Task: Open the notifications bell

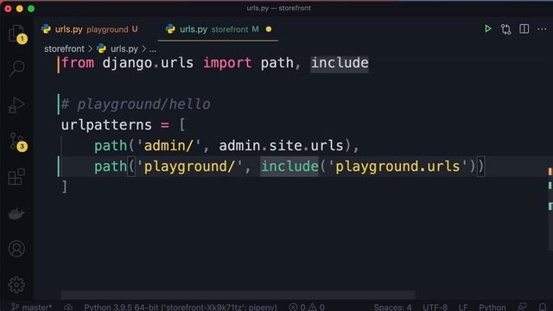Action: tap(543, 308)
